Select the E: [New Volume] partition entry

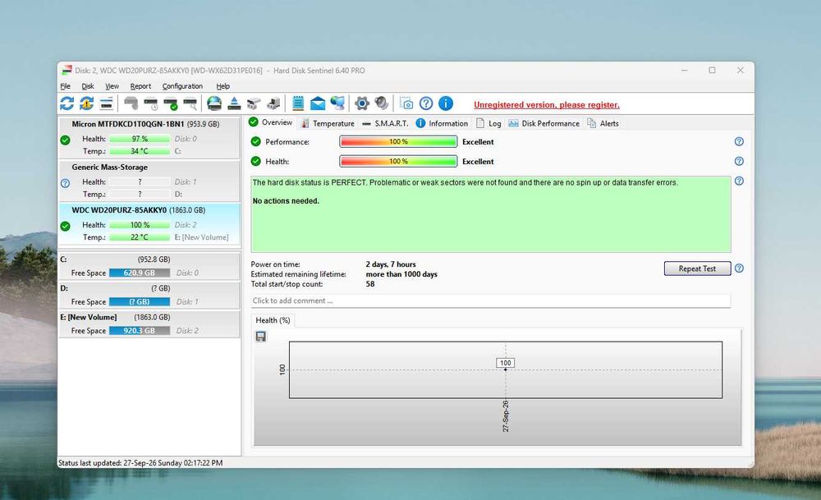coord(149,323)
